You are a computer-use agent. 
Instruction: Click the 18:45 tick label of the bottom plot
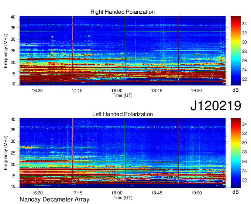click(157, 193)
